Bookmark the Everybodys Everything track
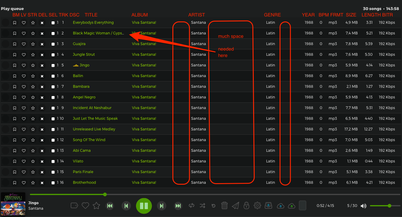The image size is (402, 217). click(14, 23)
